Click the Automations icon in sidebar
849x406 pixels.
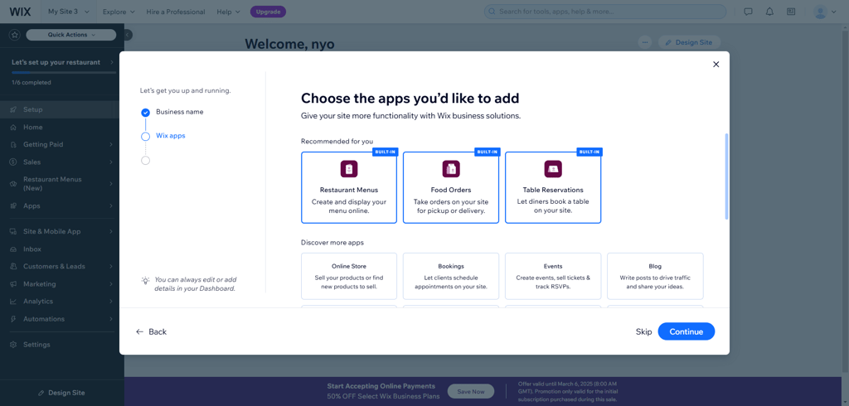(x=13, y=319)
